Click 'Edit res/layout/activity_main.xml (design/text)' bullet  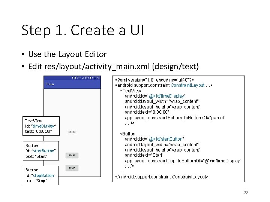(x=114, y=67)
